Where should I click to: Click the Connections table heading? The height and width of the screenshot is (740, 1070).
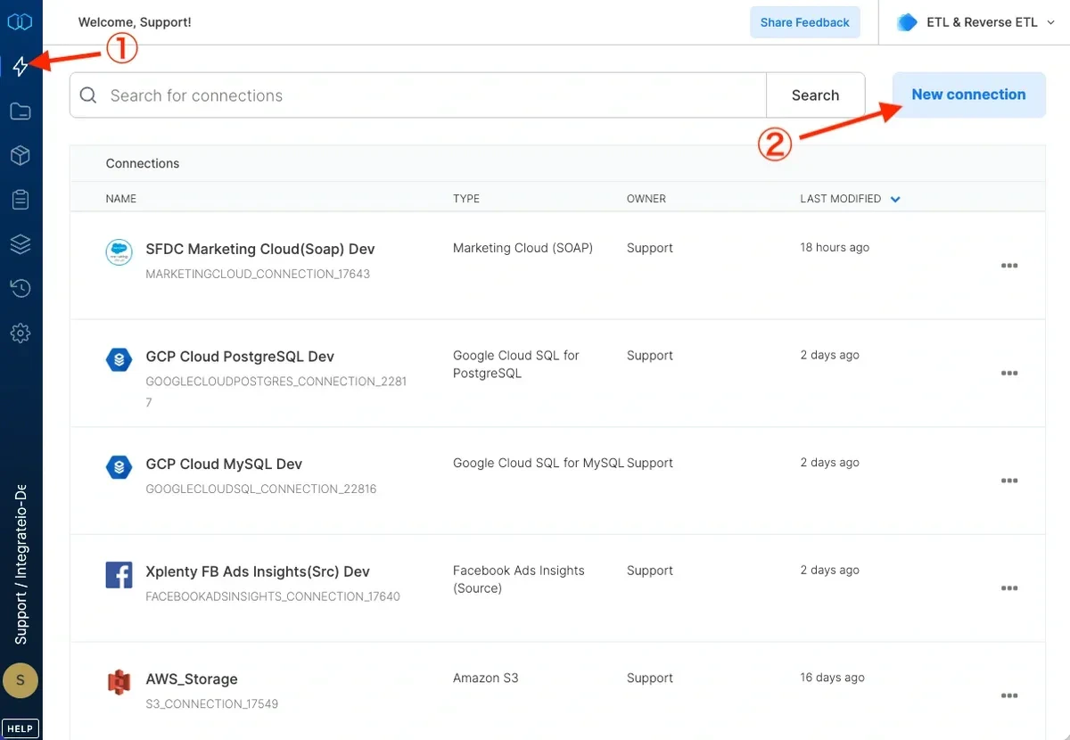(143, 163)
